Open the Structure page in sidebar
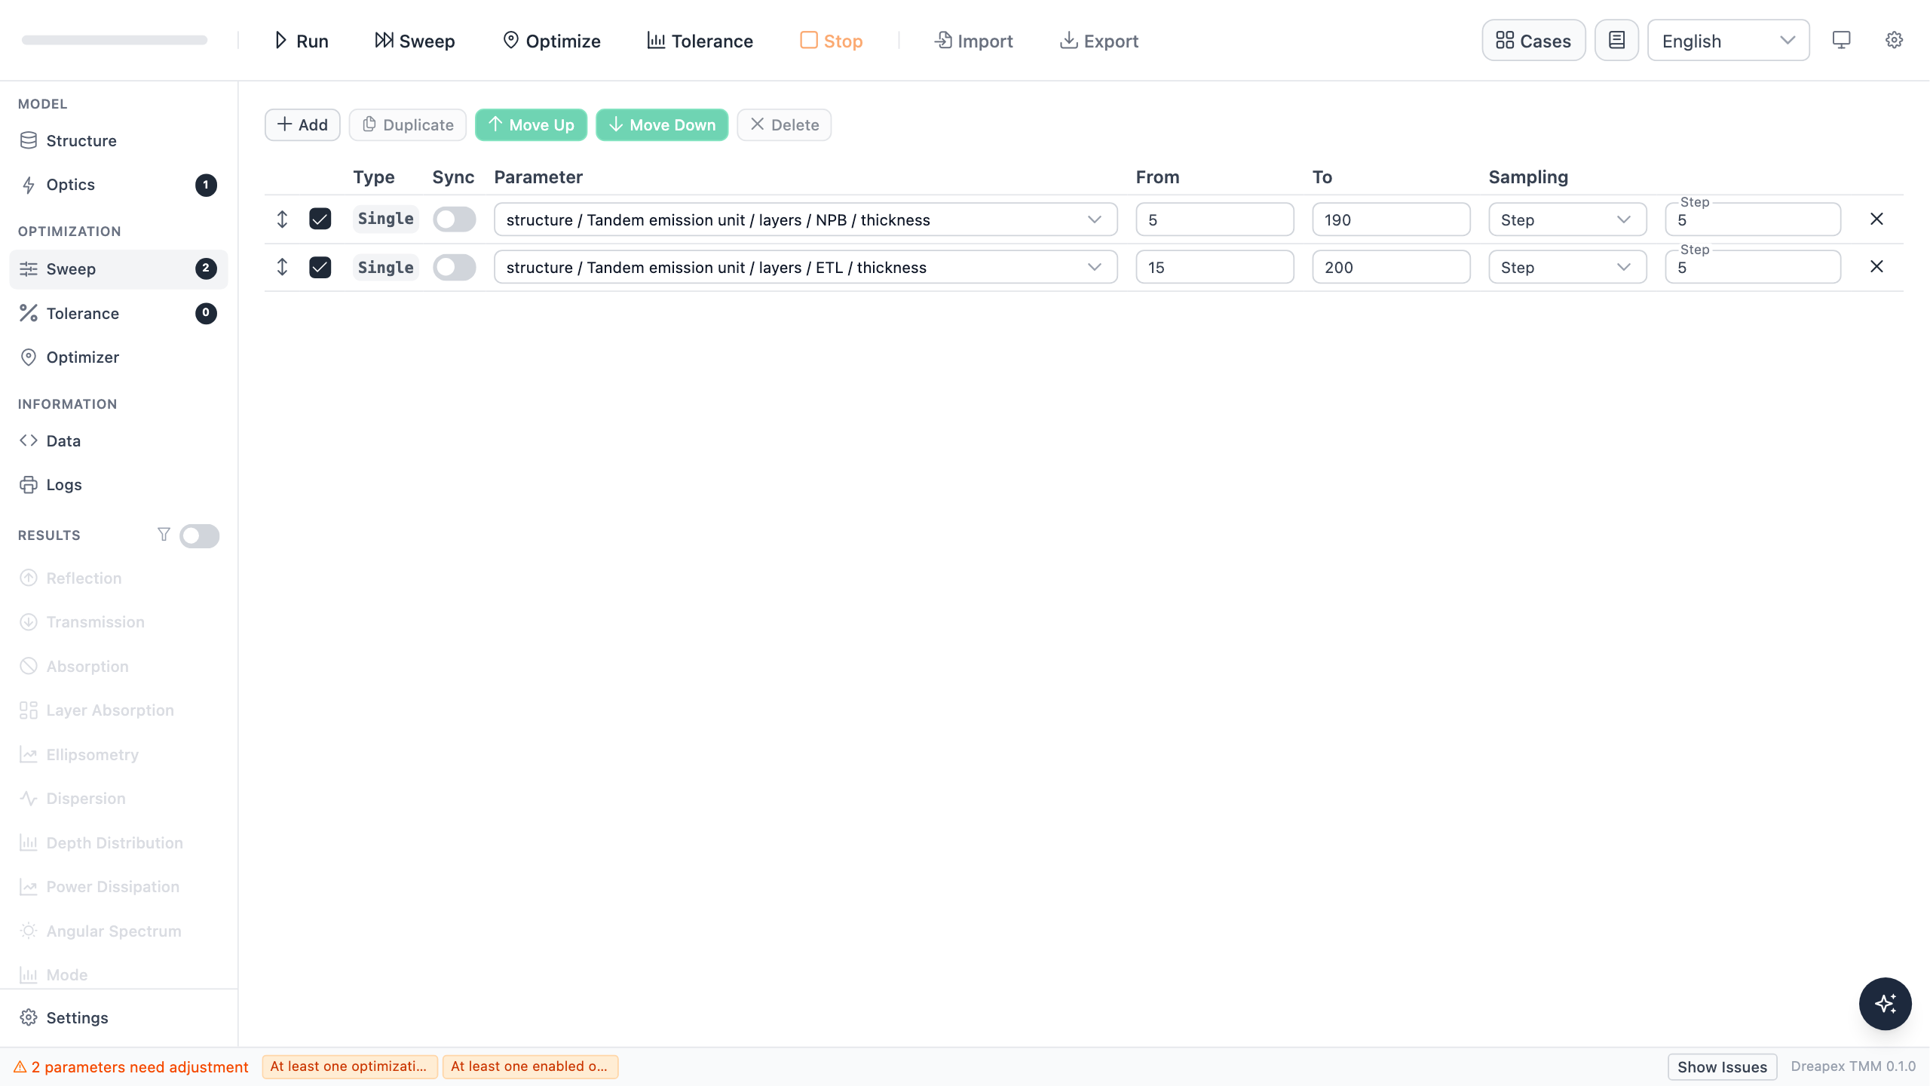 pyautogui.click(x=118, y=140)
